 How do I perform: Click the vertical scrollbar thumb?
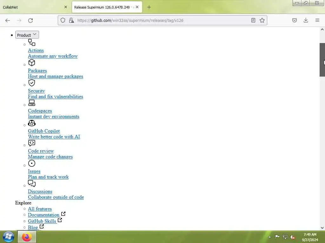click(322, 60)
